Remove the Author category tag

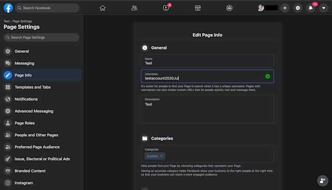(x=161, y=156)
